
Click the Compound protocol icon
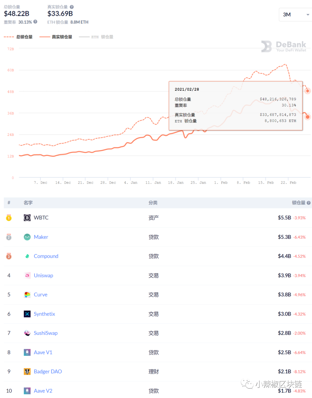(x=27, y=256)
